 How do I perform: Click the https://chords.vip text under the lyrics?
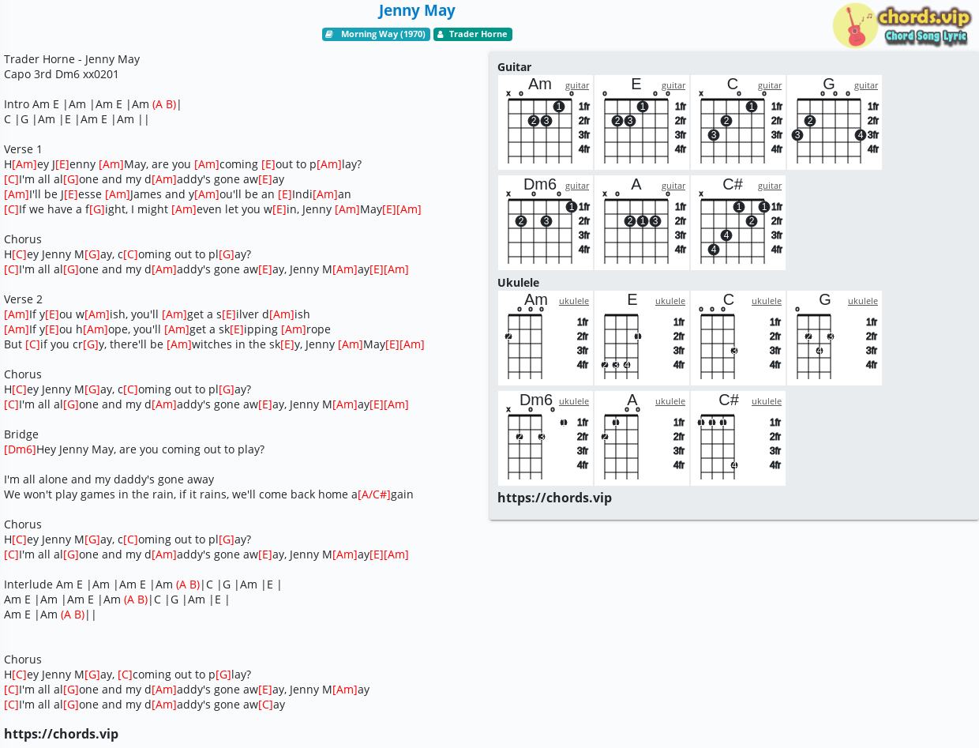[x=62, y=734]
